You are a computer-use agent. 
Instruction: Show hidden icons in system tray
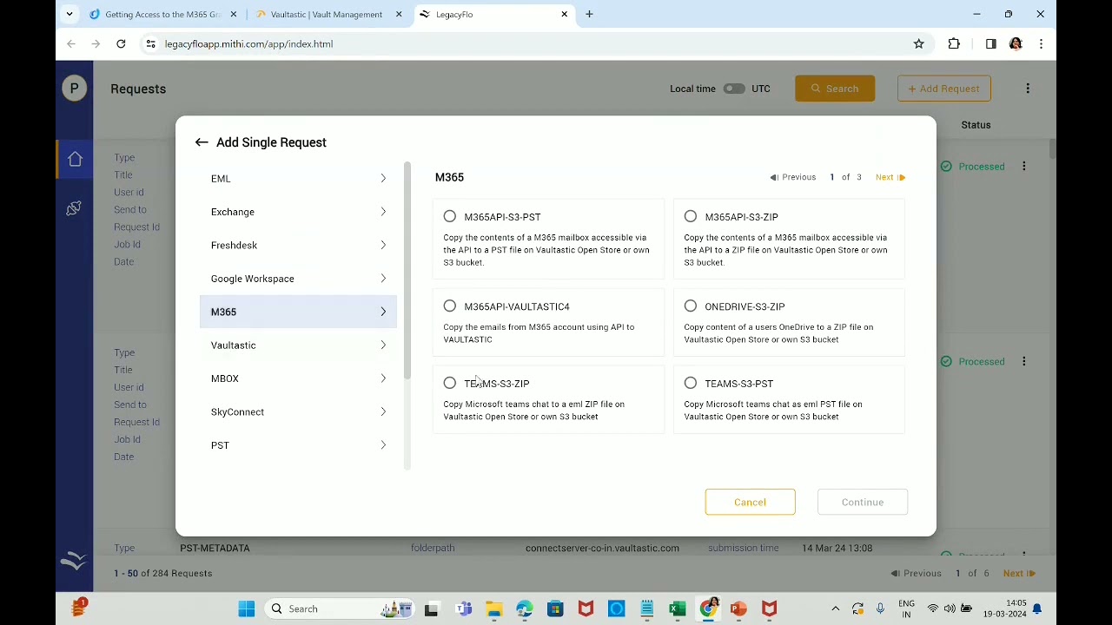(x=836, y=609)
